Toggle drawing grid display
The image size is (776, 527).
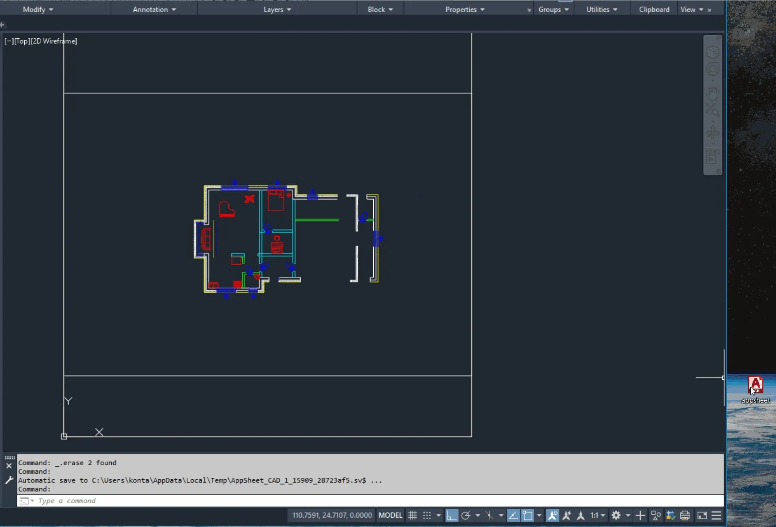pyautogui.click(x=413, y=515)
